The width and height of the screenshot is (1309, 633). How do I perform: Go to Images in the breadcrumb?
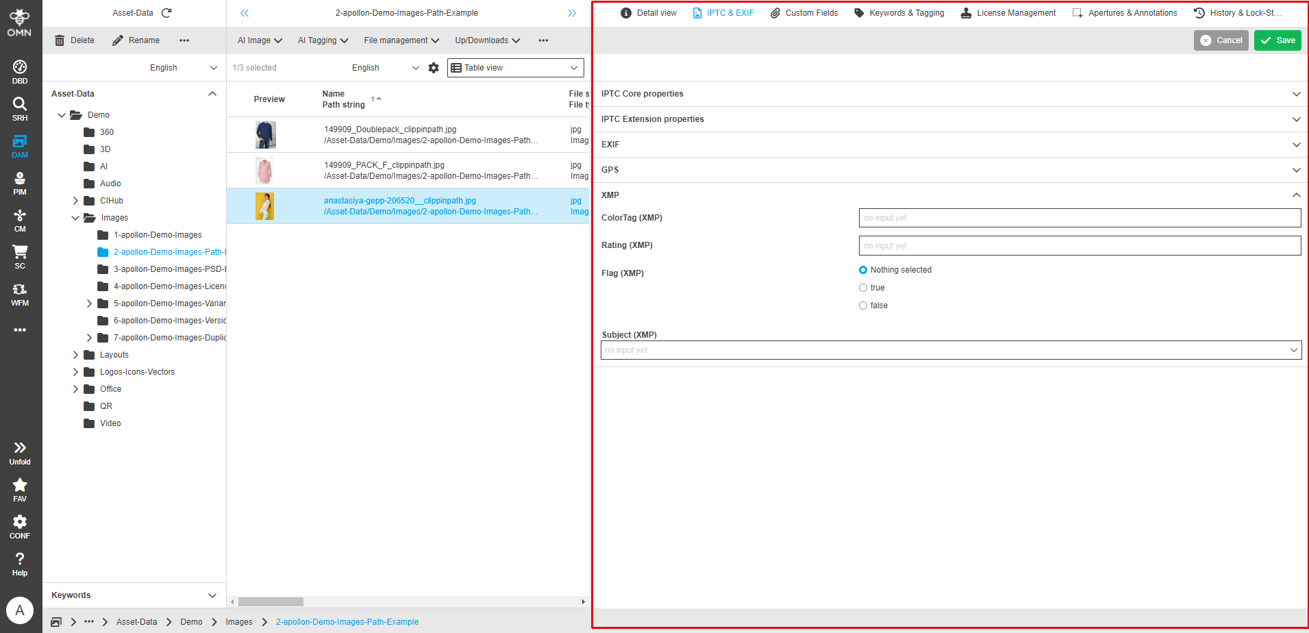[239, 622]
